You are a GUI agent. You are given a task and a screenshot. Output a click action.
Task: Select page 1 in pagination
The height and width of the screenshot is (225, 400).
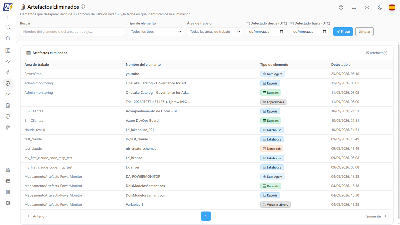pyautogui.click(x=206, y=216)
